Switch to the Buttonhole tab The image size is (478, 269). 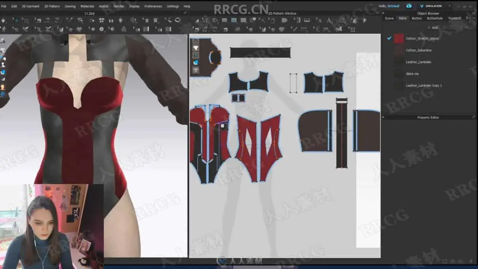click(435, 18)
